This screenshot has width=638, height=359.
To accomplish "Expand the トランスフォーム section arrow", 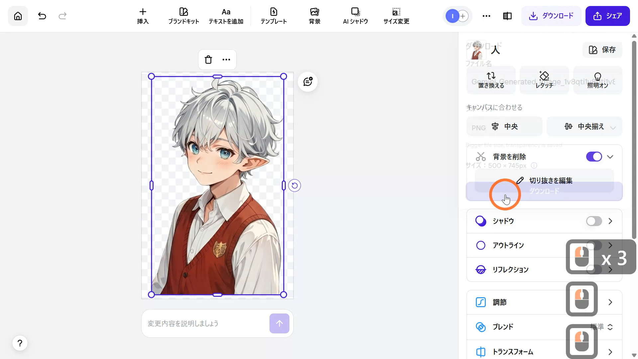I will tap(610, 352).
